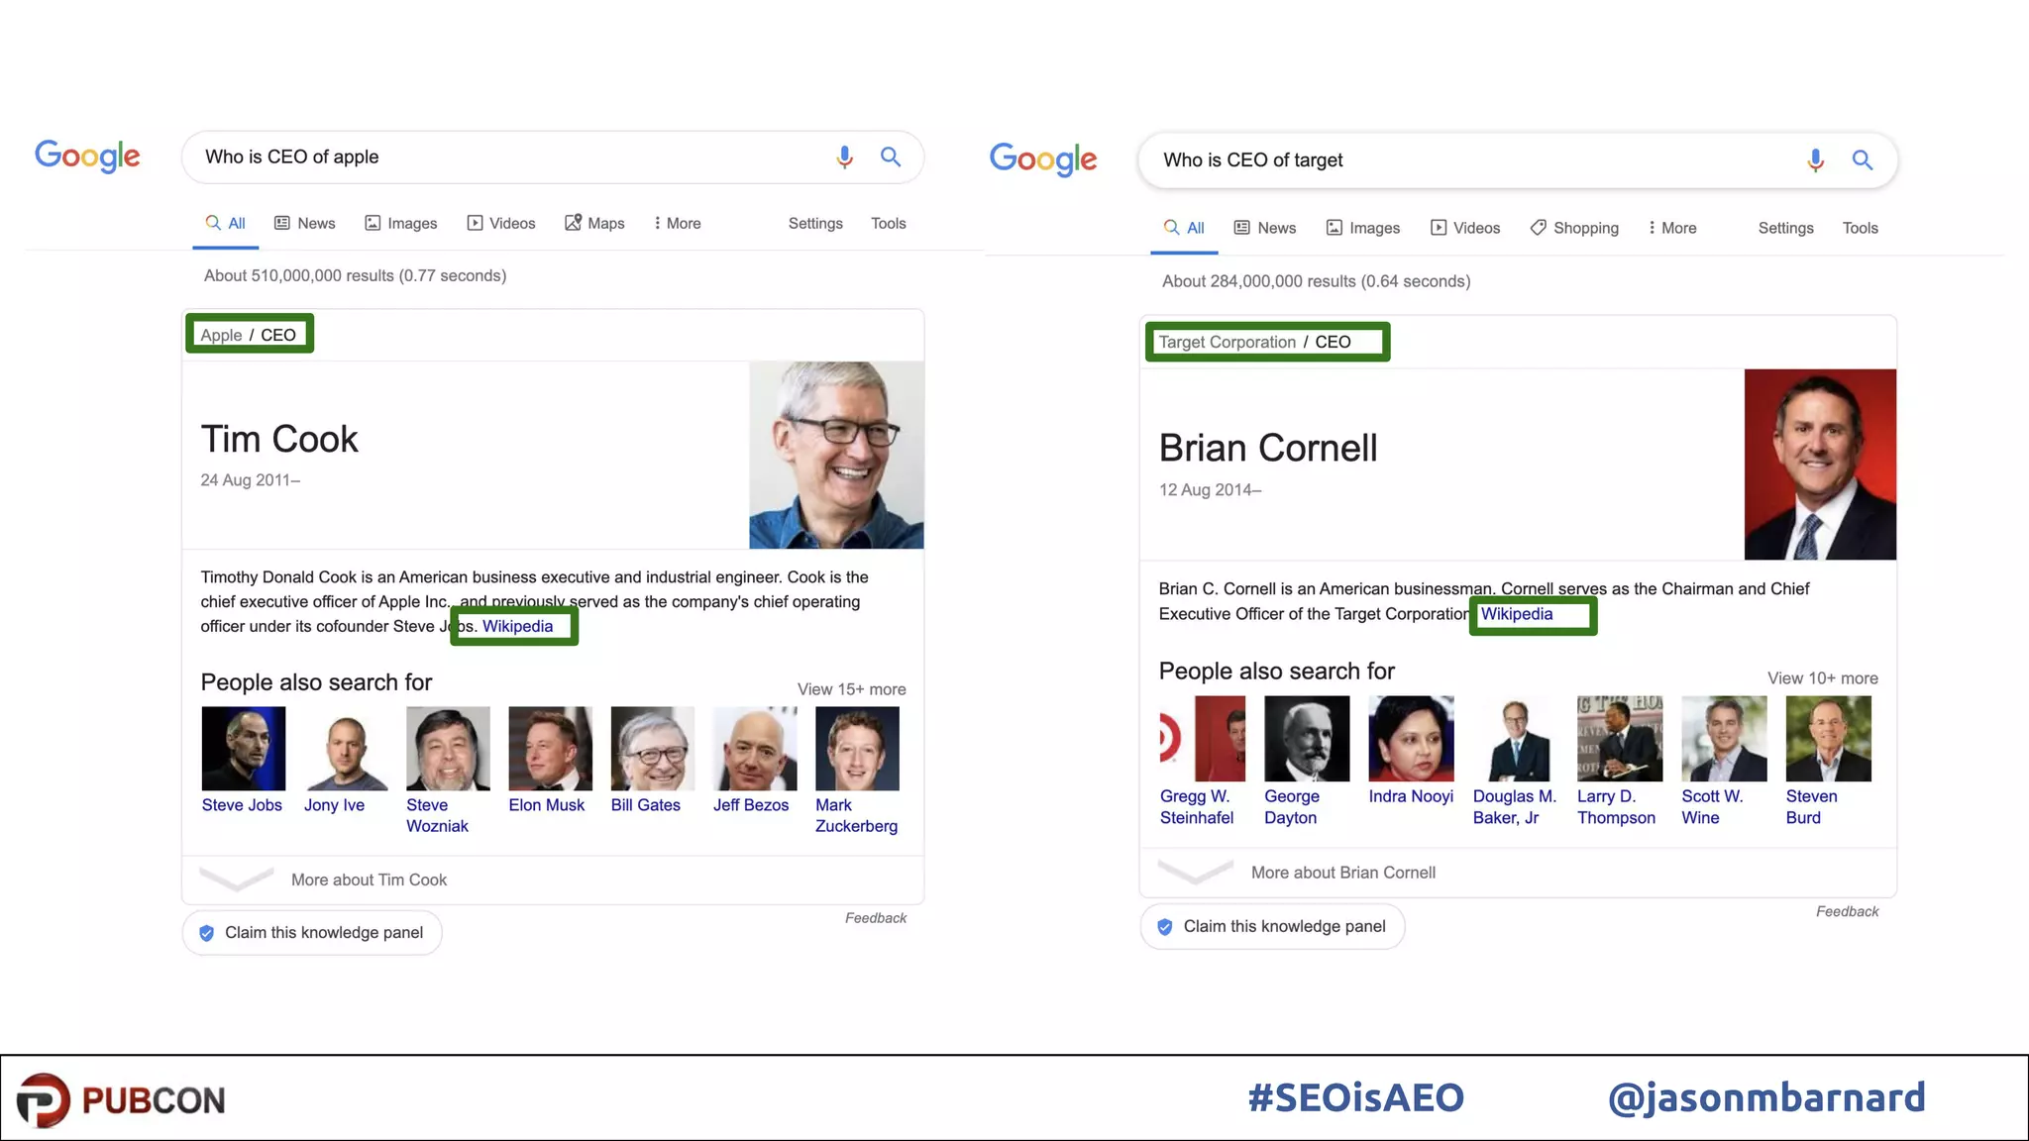Screen dimensions: 2029x1141
Task: Open the Wikipedia link for Tim Cook
Action: [x=517, y=627]
